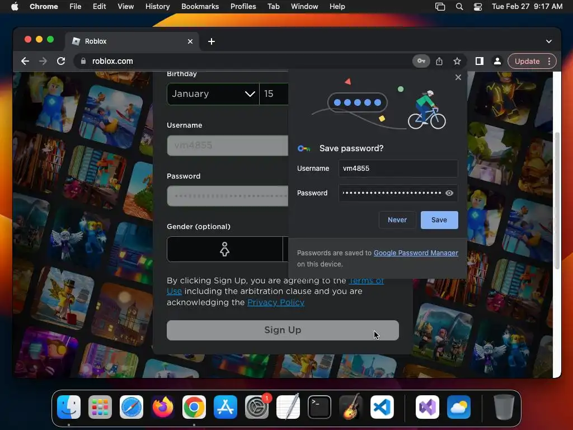Open the Edit menu

[x=99, y=7]
